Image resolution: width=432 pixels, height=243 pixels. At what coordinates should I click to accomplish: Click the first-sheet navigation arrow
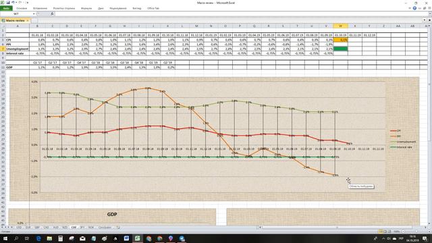(2, 227)
